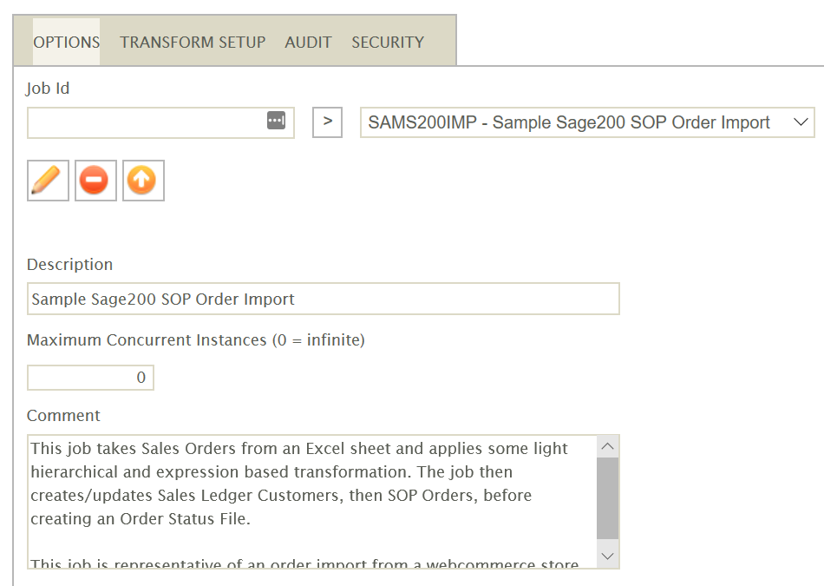Click the Comment box scroll-down arrow
This screenshot has width=824, height=586.
pyautogui.click(x=608, y=556)
